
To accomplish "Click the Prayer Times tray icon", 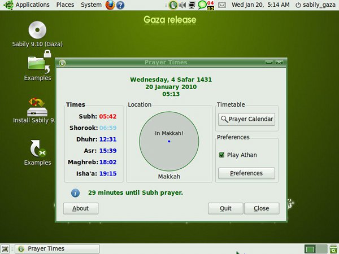I will [173, 5].
